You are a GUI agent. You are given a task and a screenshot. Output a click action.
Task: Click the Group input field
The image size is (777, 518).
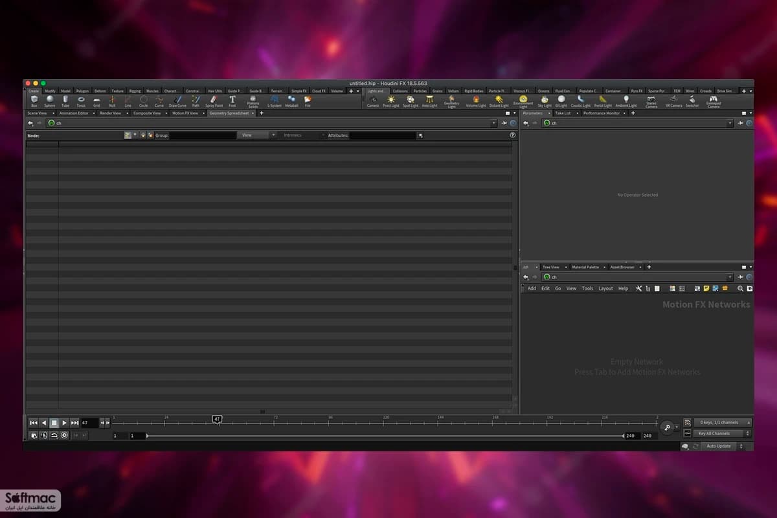pos(203,135)
